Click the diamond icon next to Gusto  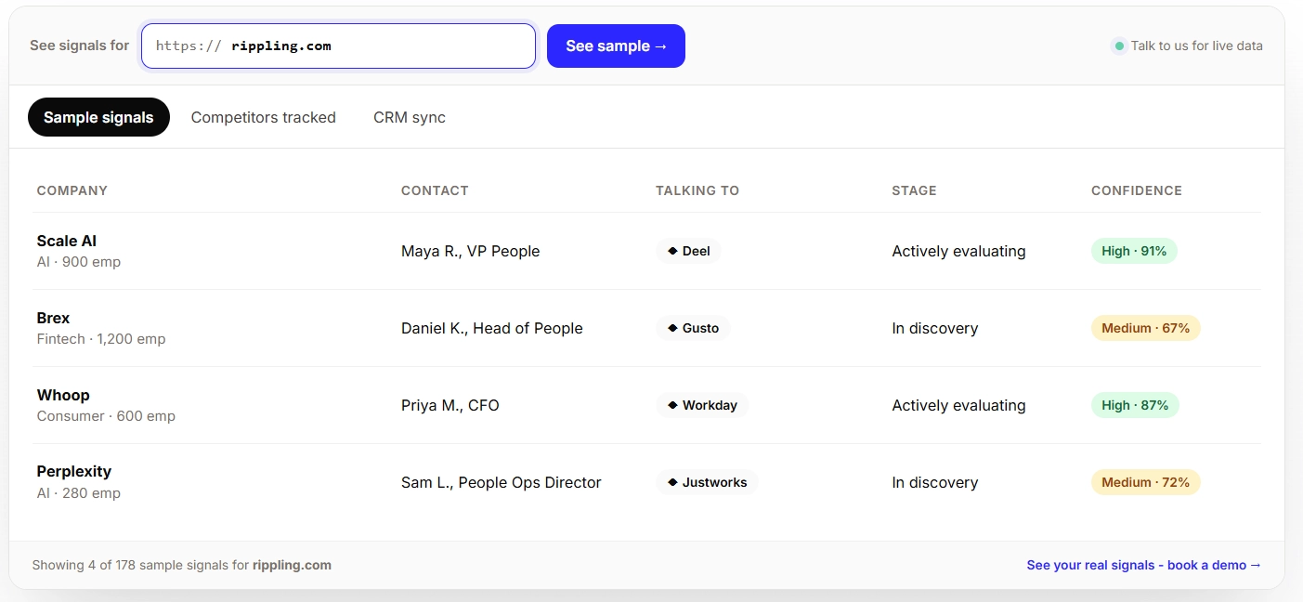click(x=672, y=328)
